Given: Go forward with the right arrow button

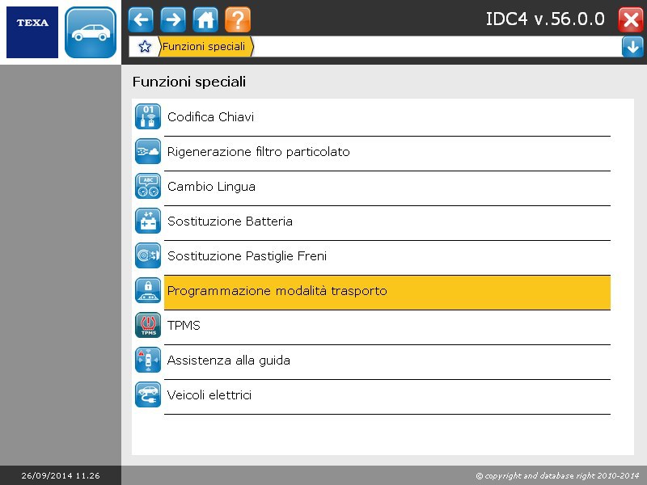Looking at the screenshot, I should (173, 19).
